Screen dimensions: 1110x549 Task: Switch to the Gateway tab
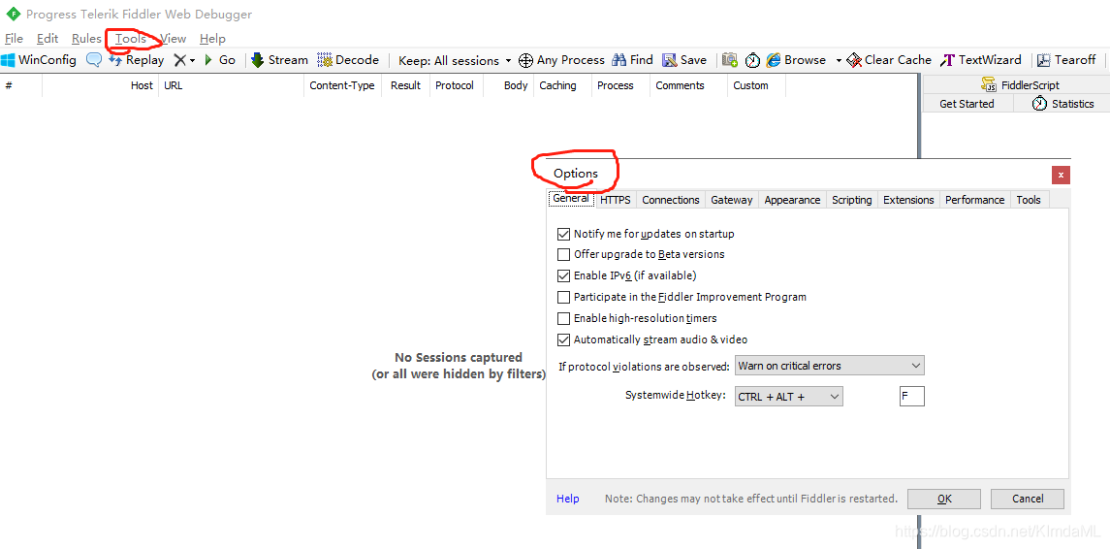[732, 200]
